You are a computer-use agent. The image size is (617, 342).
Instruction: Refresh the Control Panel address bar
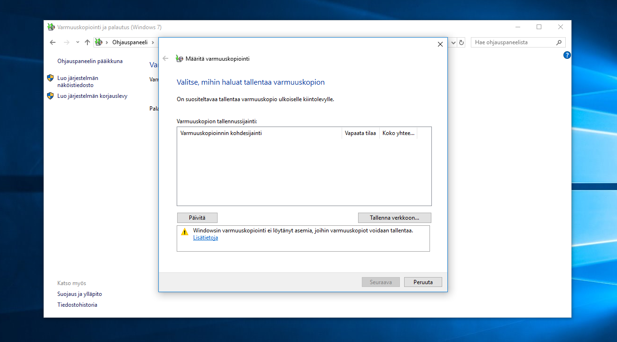pyautogui.click(x=461, y=42)
